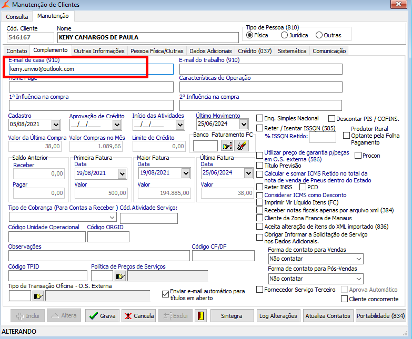
Task: Enable Fornecedor Serviço Terceiro checkbox
Action: coord(259,290)
